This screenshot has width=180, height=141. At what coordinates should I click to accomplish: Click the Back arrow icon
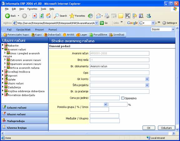tap(7, 16)
